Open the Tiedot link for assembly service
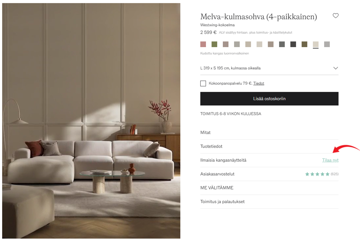Image resolution: width=360 pixels, height=240 pixels. 259,83
